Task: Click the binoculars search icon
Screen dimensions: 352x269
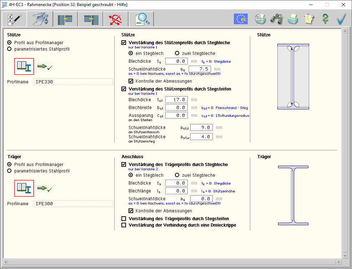Action: click(x=276, y=19)
